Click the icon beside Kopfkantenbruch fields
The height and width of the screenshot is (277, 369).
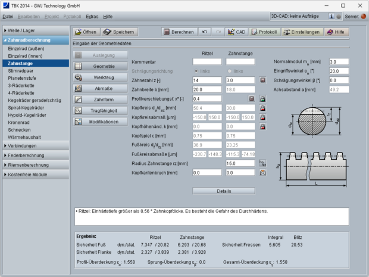coord(263,172)
